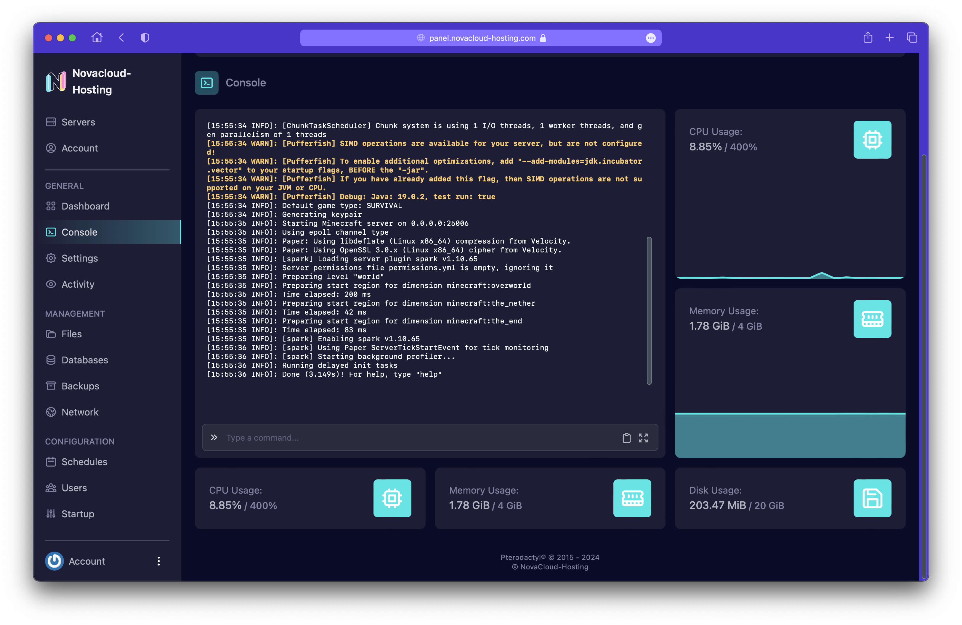Click the memory icon in right Memory Usage card
This screenshot has height=625, width=962.
pos(872,319)
